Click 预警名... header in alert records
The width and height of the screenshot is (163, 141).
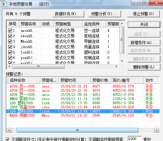(x=49, y=80)
